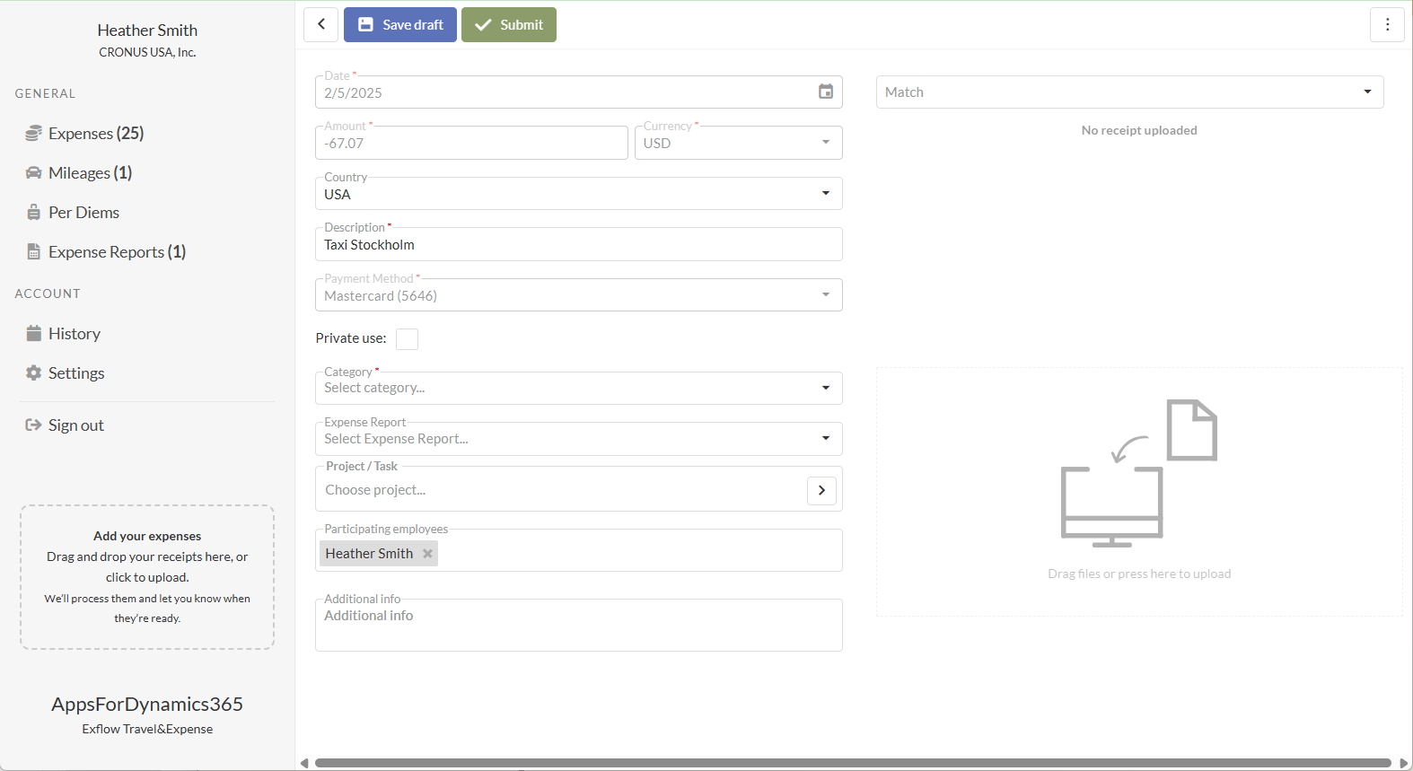Click the Description text field

[578, 245]
